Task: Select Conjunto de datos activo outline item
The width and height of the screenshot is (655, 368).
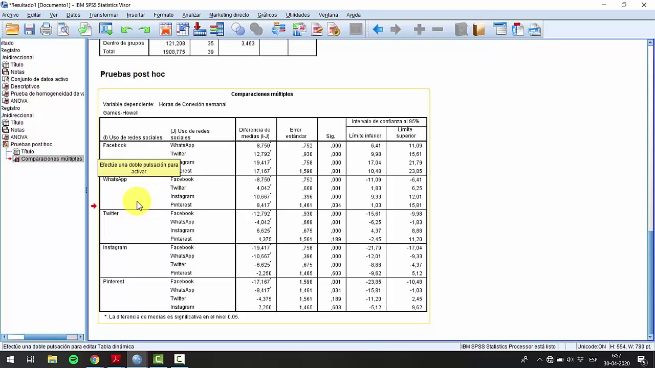Action: click(39, 79)
